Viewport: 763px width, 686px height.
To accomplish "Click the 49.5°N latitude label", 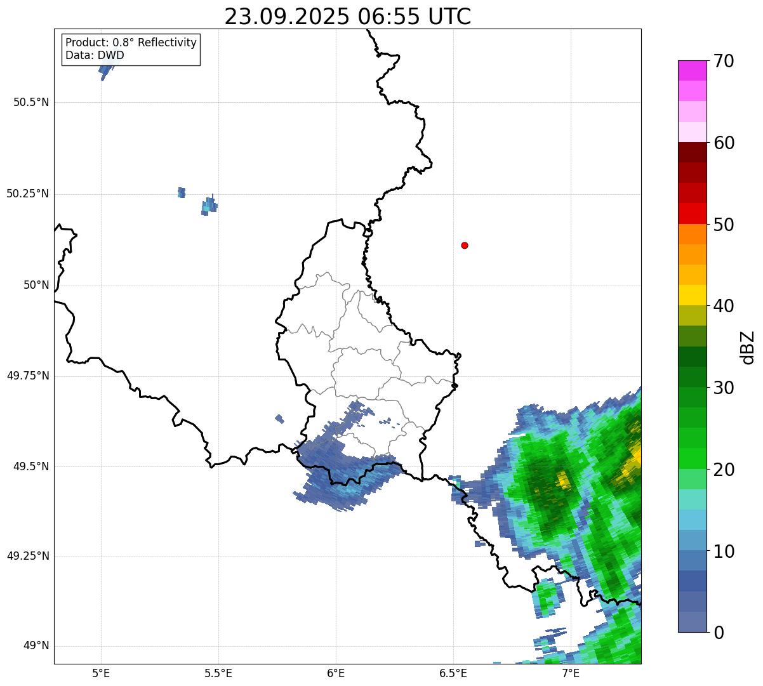I will click(x=31, y=466).
